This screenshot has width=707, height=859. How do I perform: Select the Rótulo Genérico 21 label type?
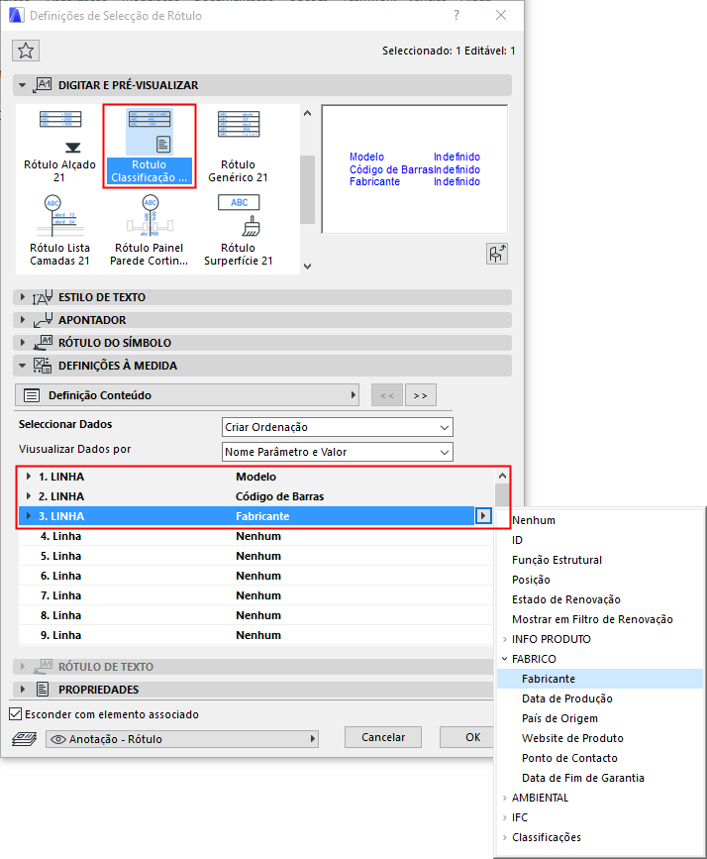click(x=238, y=147)
